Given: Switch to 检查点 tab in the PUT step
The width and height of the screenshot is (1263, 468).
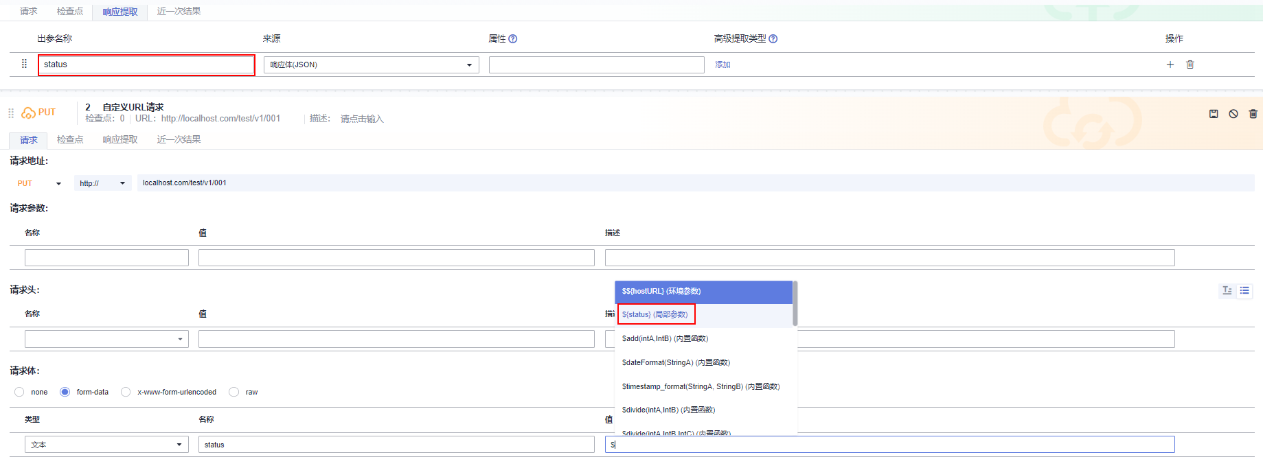Looking at the screenshot, I should [x=70, y=139].
